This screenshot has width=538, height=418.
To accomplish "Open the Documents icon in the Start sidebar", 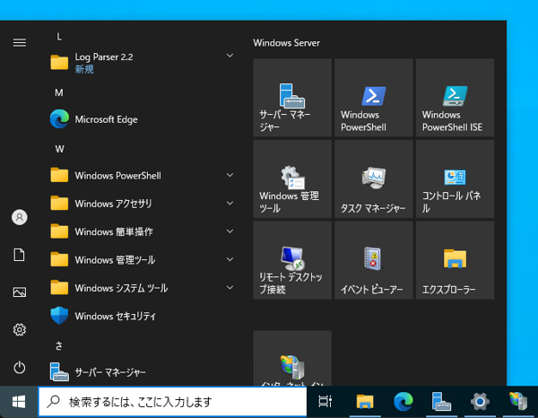I will click(19, 255).
